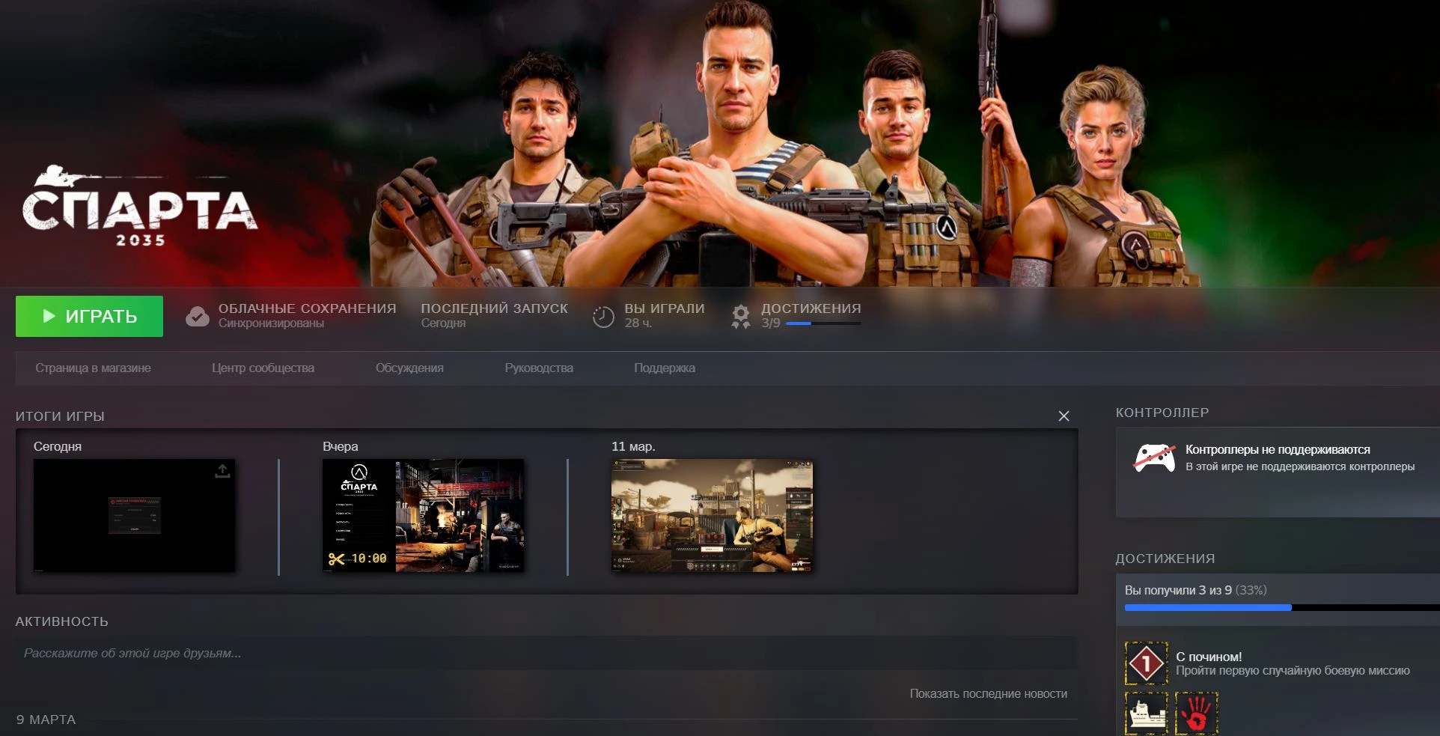The image size is (1440, 736).
Task: Open the Поддержка tab
Action: pos(665,368)
